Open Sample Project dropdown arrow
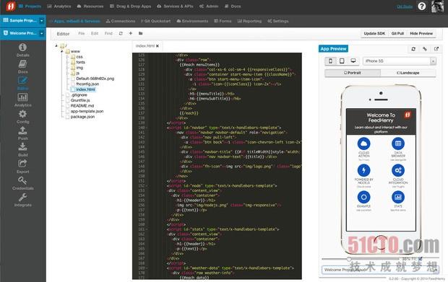 tap(42, 21)
